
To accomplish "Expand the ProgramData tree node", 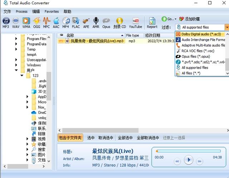I will click(x=16, y=44).
